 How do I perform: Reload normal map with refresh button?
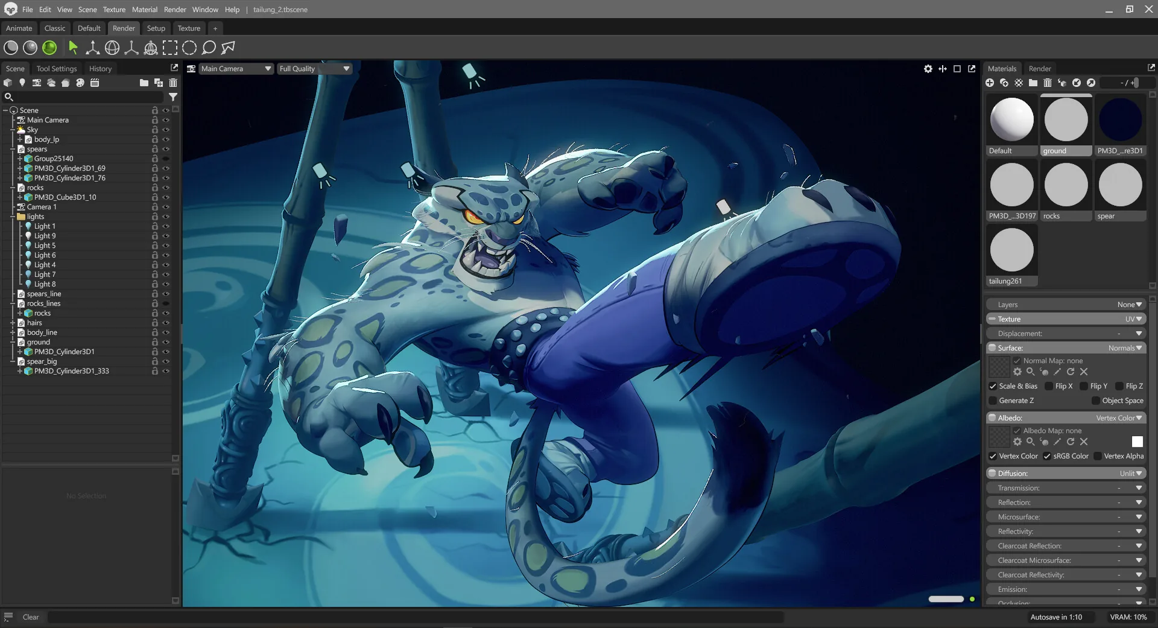pyautogui.click(x=1071, y=372)
